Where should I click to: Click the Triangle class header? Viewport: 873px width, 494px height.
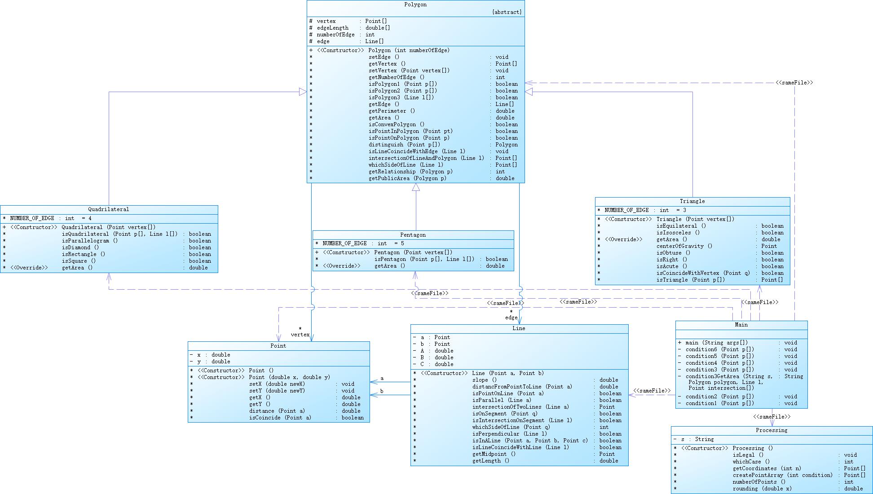pyautogui.click(x=692, y=201)
